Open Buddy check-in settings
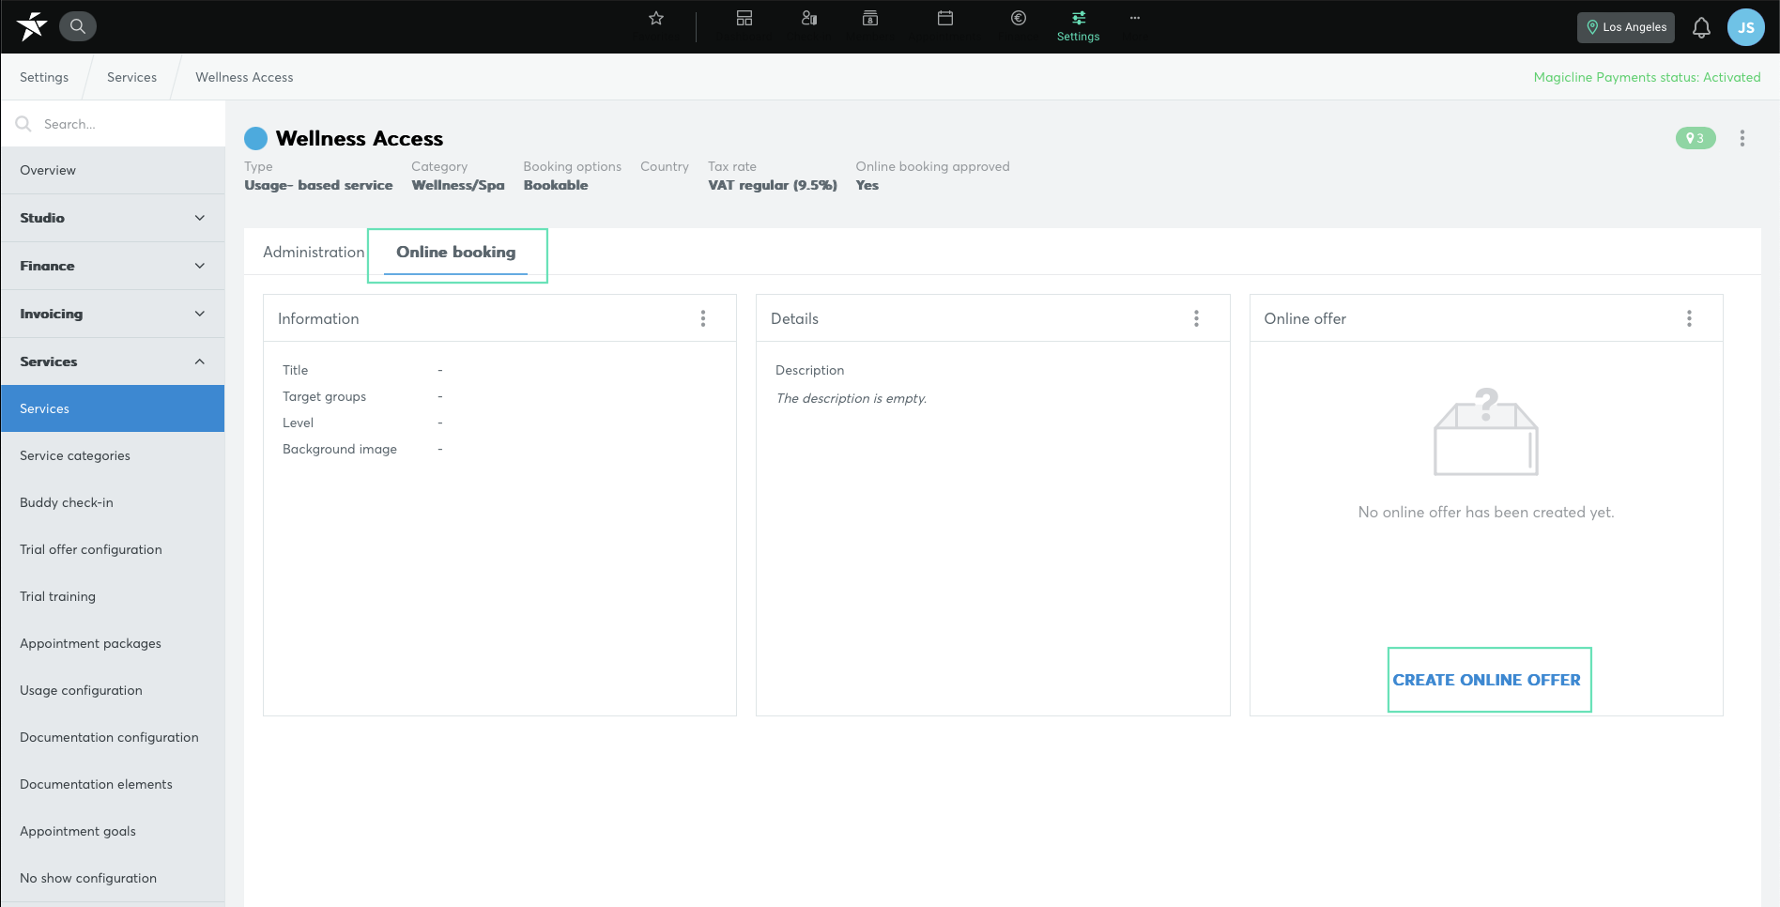 click(x=113, y=502)
